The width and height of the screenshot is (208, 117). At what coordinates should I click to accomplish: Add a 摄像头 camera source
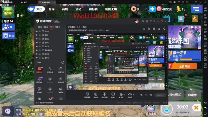tap(96, 95)
